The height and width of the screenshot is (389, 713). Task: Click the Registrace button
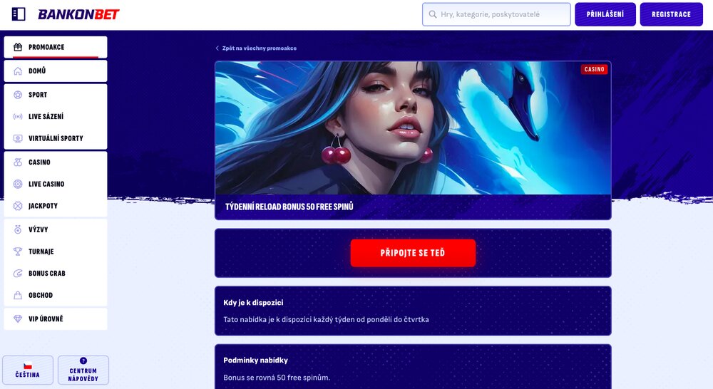click(x=671, y=14)
